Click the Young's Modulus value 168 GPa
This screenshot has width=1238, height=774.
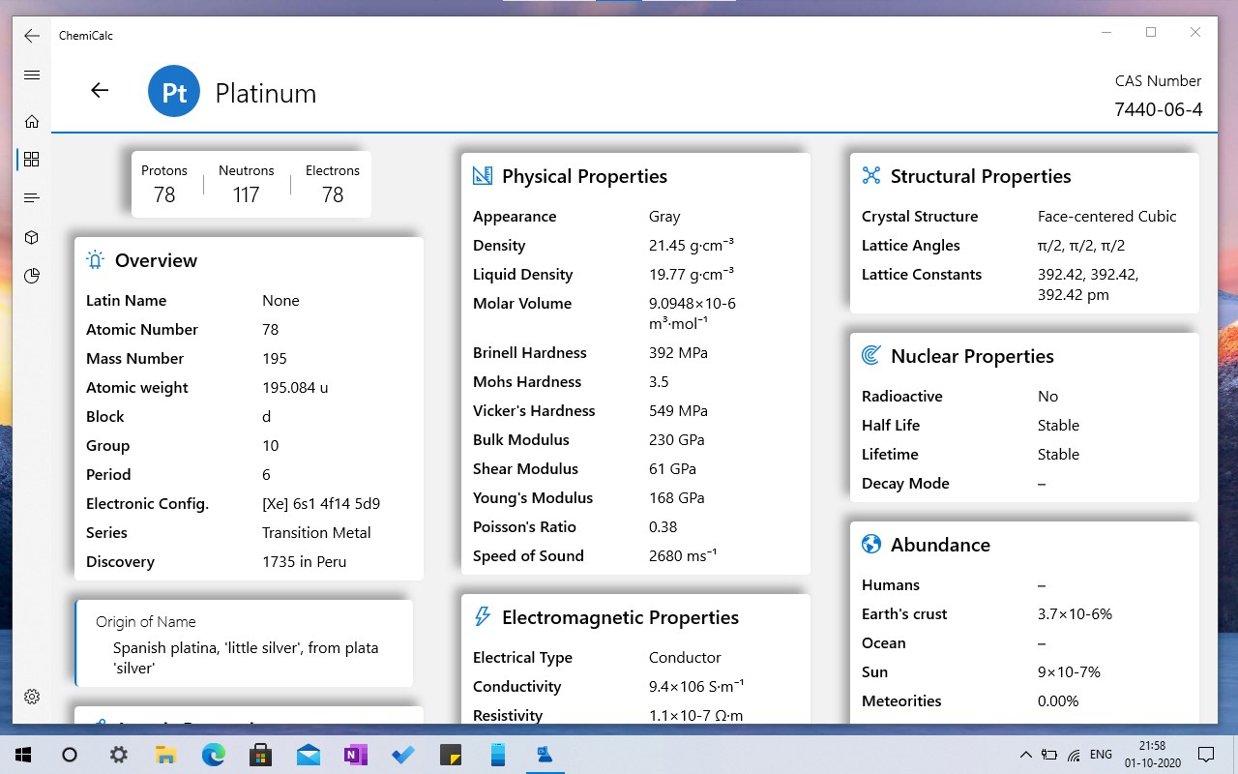pyautogui.click(x=677, y=497)
